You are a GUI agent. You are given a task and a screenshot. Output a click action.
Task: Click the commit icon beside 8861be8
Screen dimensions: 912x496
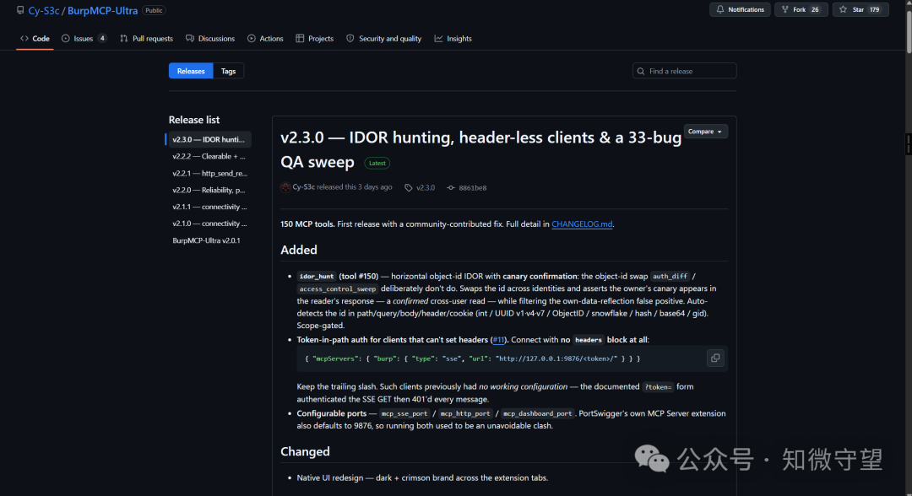(x=451, y=187)
